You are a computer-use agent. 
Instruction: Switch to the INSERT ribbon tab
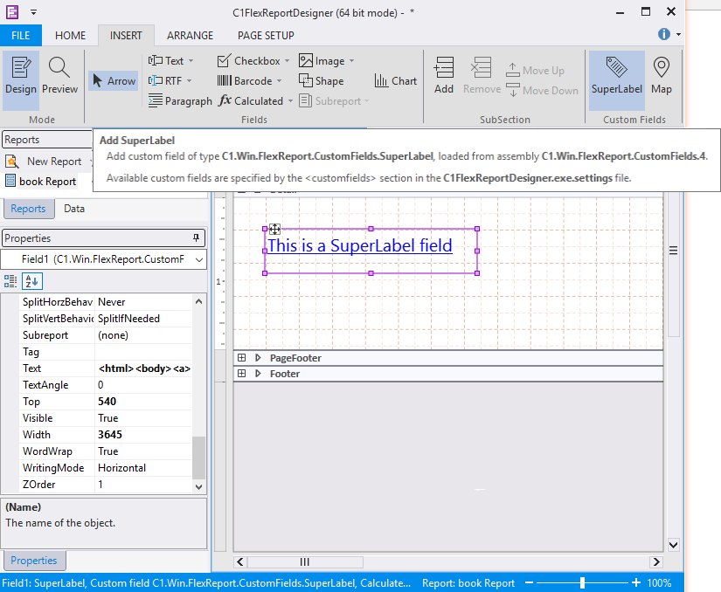tap(126, 36)
